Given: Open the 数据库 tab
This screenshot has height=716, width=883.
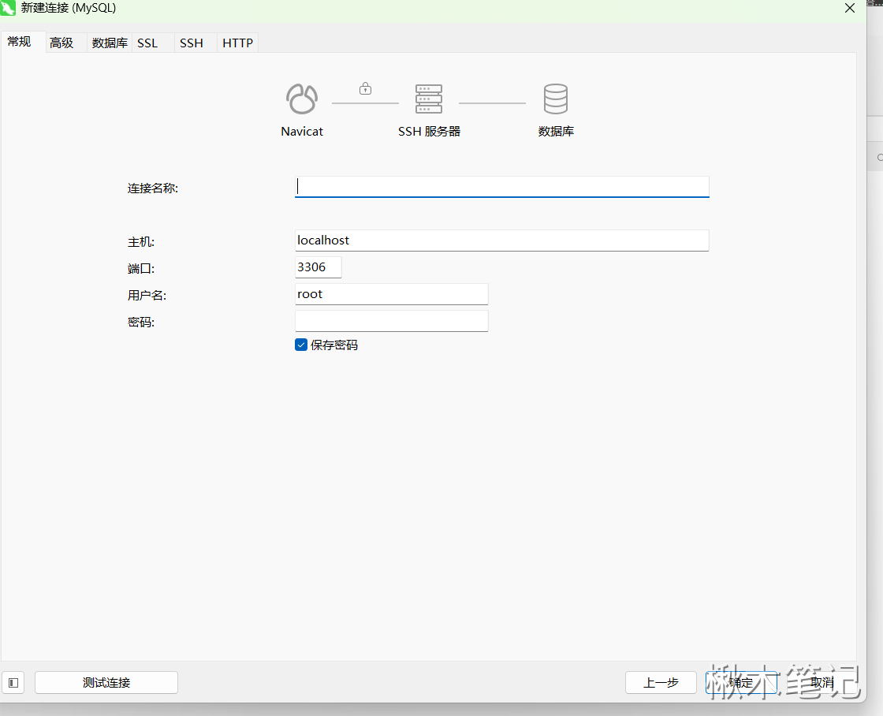Looking at the screenshot, I should click(110, 43).
